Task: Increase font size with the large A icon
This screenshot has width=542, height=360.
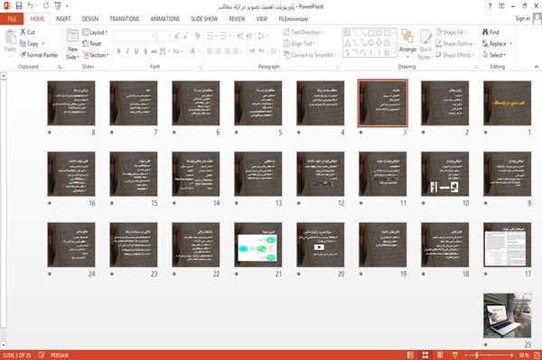Action: tap(177, 36)
